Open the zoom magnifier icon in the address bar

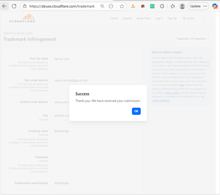click(103, 6)
